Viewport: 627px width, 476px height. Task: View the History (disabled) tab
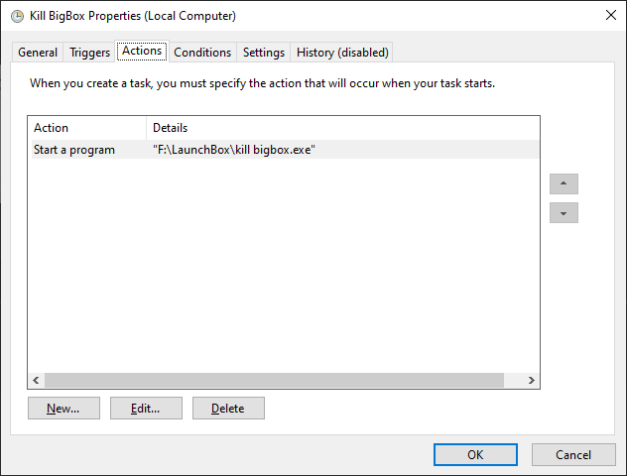click(x=342, y=53)
